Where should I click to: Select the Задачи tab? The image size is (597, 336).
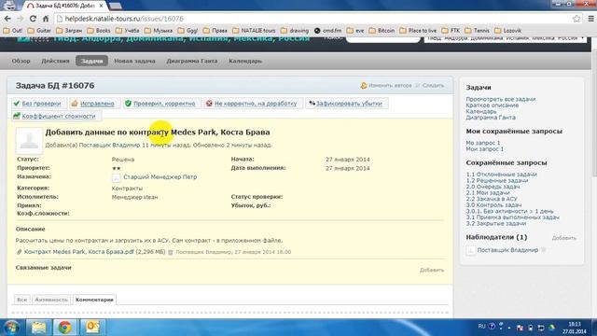click(91, 61)
